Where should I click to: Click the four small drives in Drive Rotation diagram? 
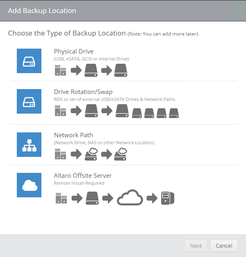(155, 113)
